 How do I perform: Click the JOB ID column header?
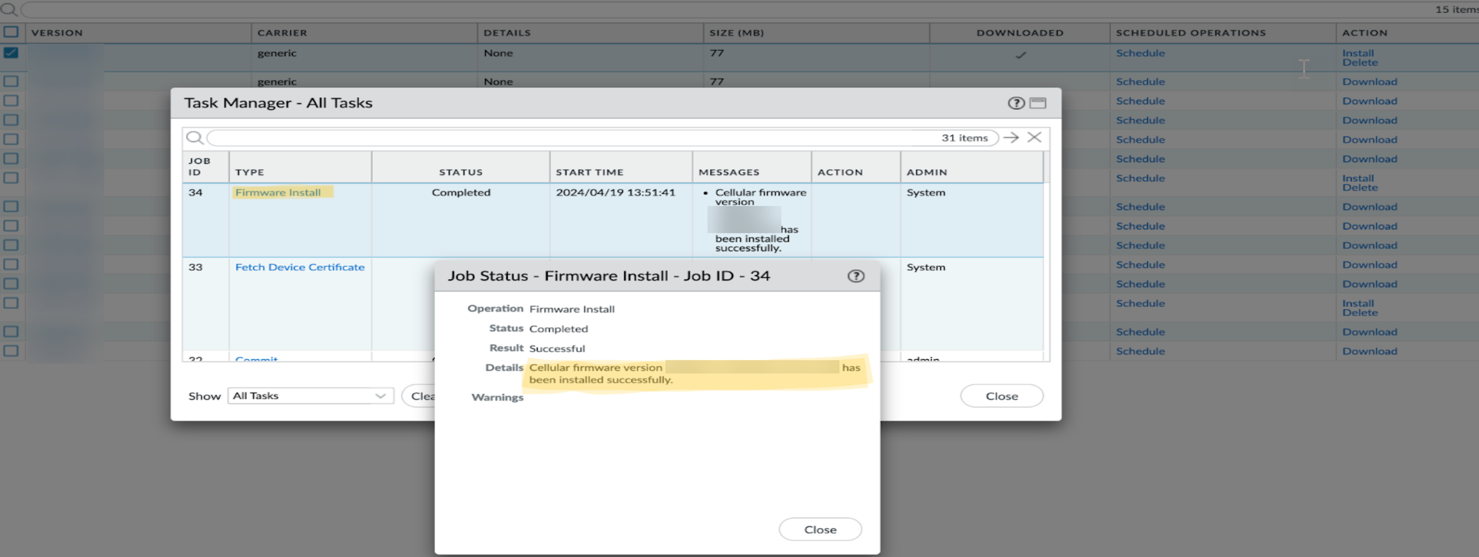tap(199, 166)
